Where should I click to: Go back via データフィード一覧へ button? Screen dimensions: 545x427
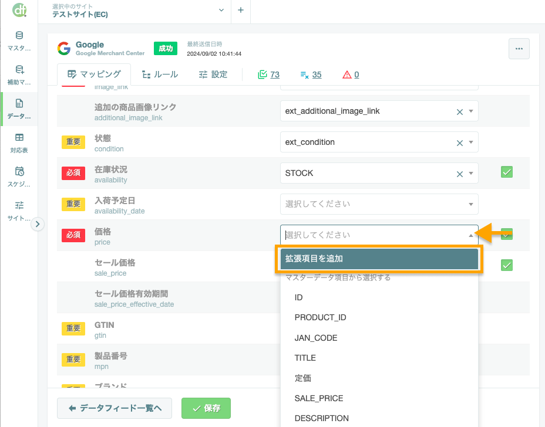coord(115,408)
